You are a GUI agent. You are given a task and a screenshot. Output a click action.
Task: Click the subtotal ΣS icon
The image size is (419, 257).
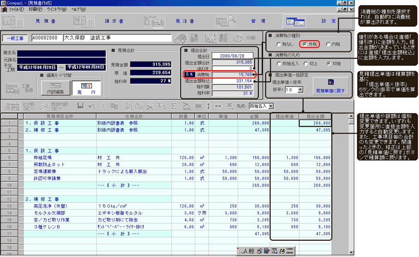tap(162, 106)
